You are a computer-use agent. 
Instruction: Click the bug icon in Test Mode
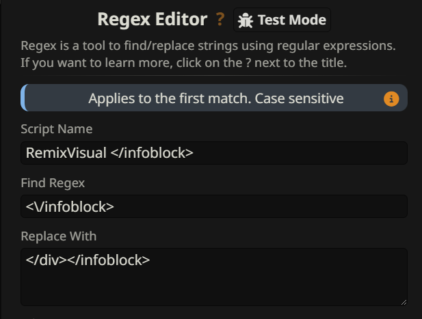coord(245,20)
